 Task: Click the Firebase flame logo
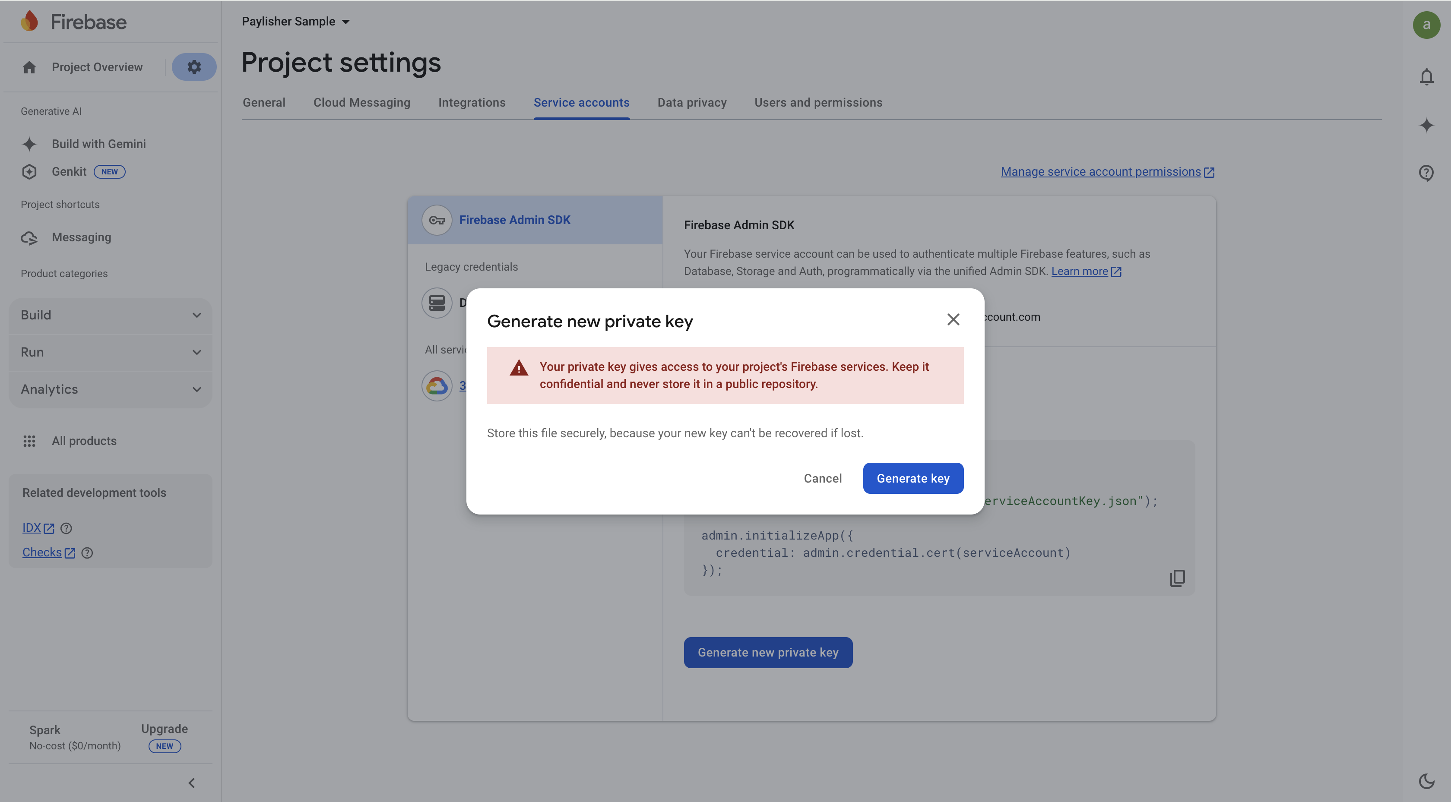29,22
